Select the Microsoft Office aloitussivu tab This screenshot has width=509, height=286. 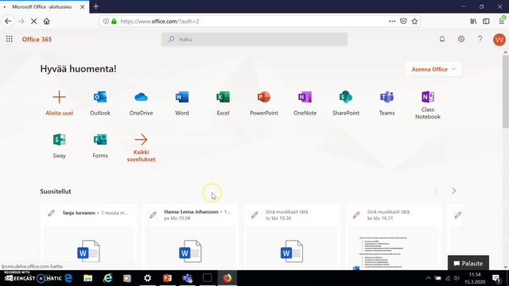click(41, 6)
